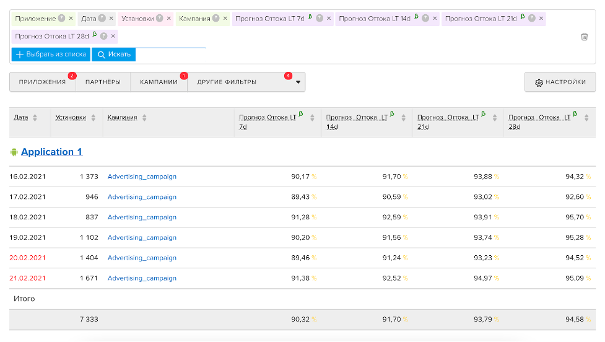The height and width of the screenshot is (342, 605).
Task: Open Advertising_campaign link for 19.02.2021
Action: click(x=142, y=237)
